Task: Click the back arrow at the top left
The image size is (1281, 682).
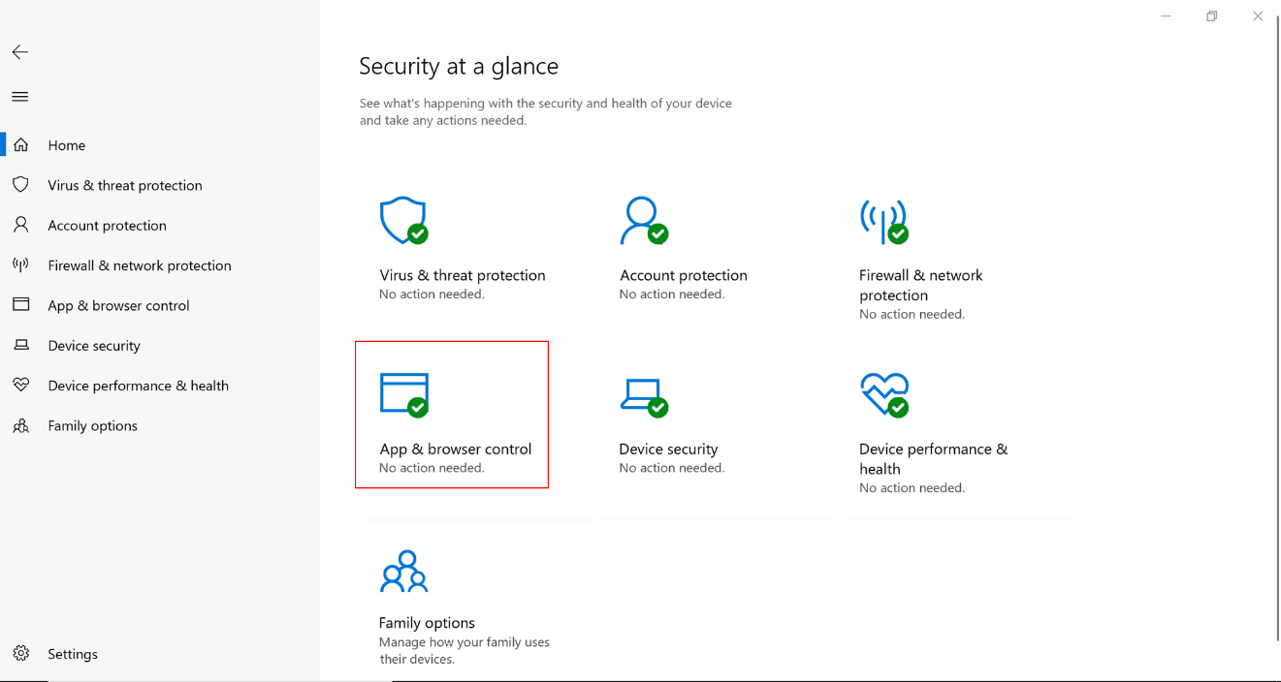Action: [19, 51]
